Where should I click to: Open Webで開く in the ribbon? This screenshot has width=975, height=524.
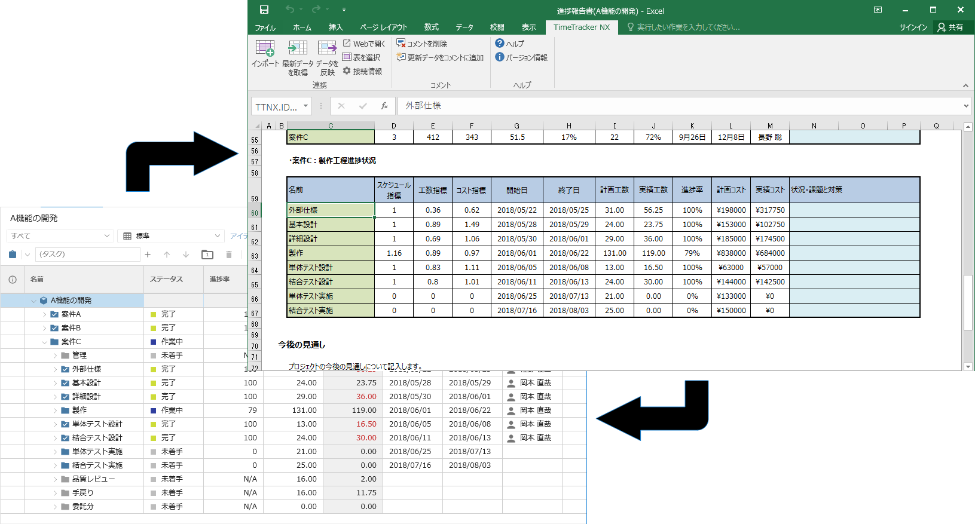pyautogui.click(x=364, y=44)
